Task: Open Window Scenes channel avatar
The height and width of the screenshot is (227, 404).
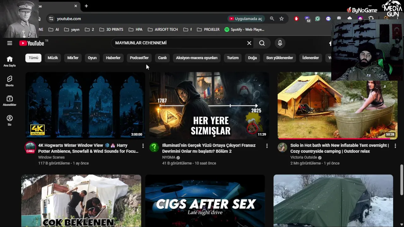Action: [30, 148]
